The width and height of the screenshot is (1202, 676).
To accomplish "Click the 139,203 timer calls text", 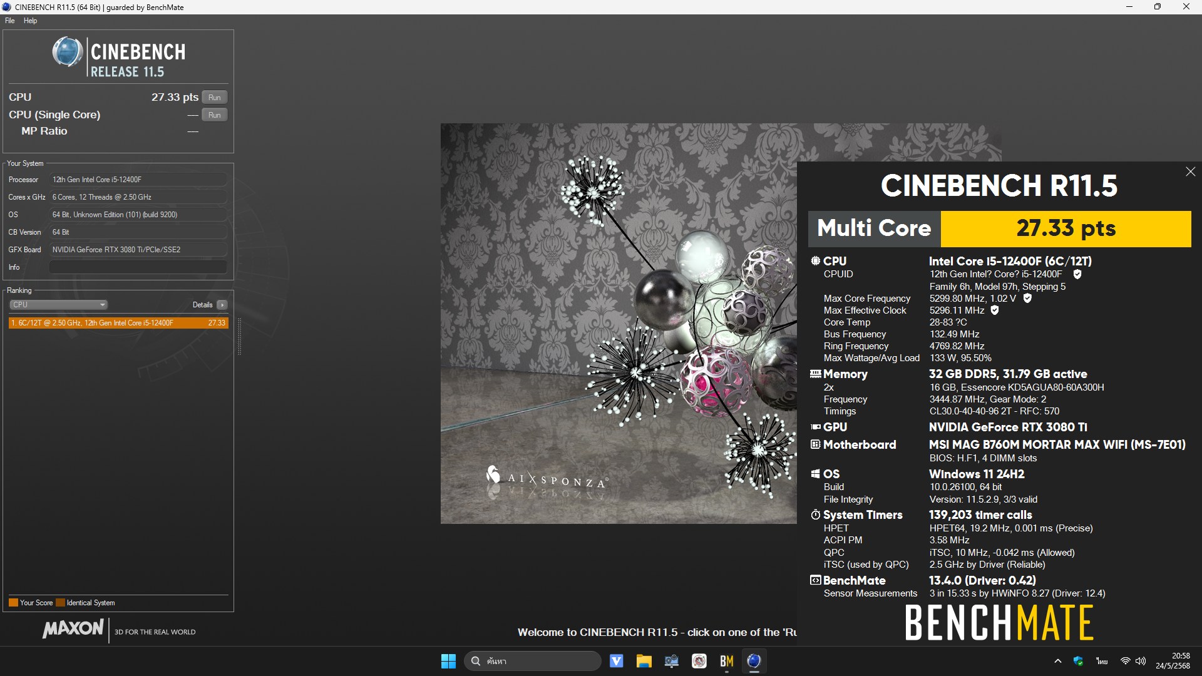I will tap(980, 515).
